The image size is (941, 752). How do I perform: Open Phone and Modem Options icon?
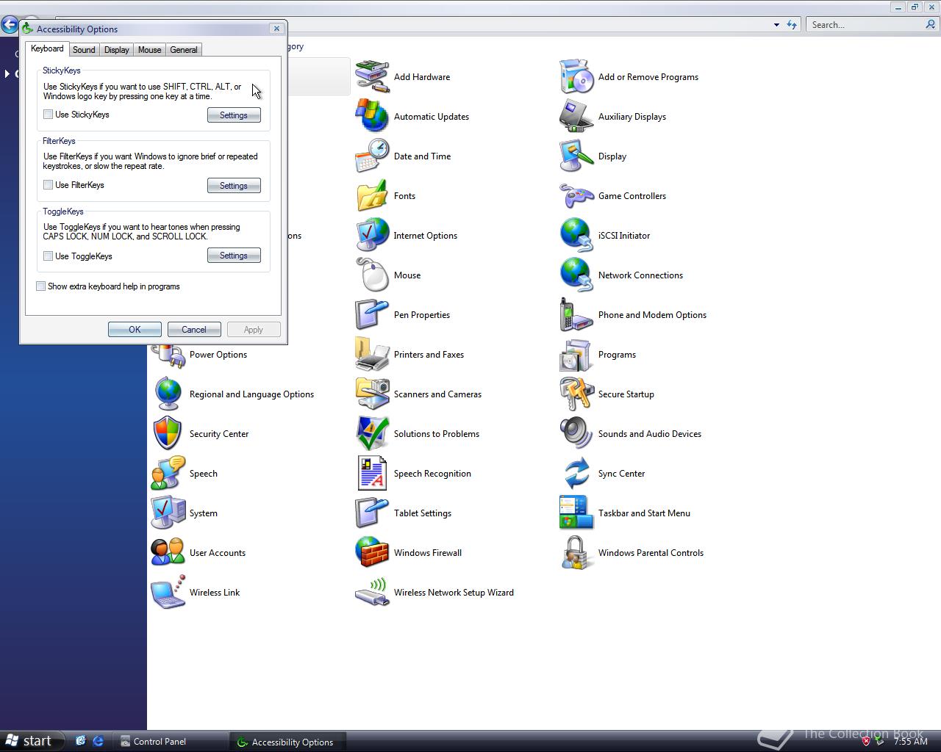coord(576,315)
